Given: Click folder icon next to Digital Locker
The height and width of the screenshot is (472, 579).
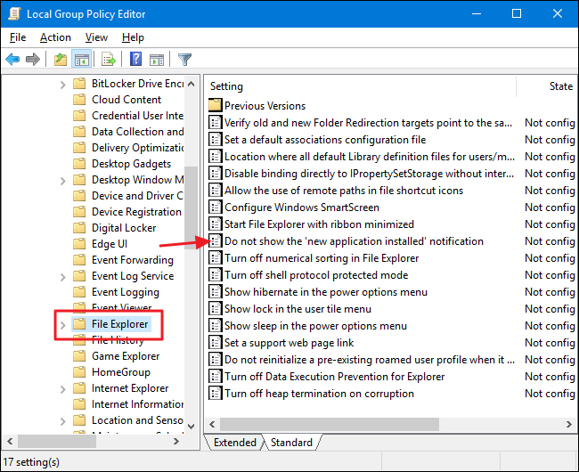Looking at the screenshot, I should [x=79, y=228].
